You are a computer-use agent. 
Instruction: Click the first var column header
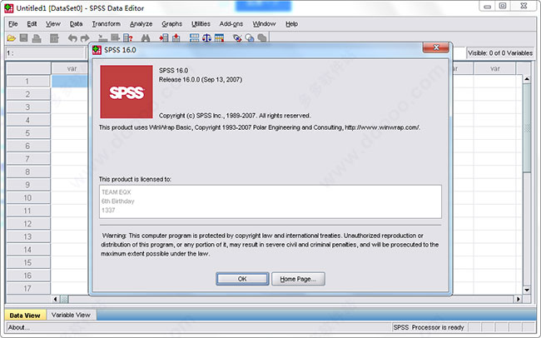tap(70, 68)
